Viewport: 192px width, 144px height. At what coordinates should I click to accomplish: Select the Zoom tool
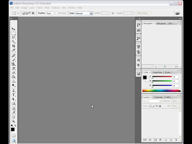(13, 121)
